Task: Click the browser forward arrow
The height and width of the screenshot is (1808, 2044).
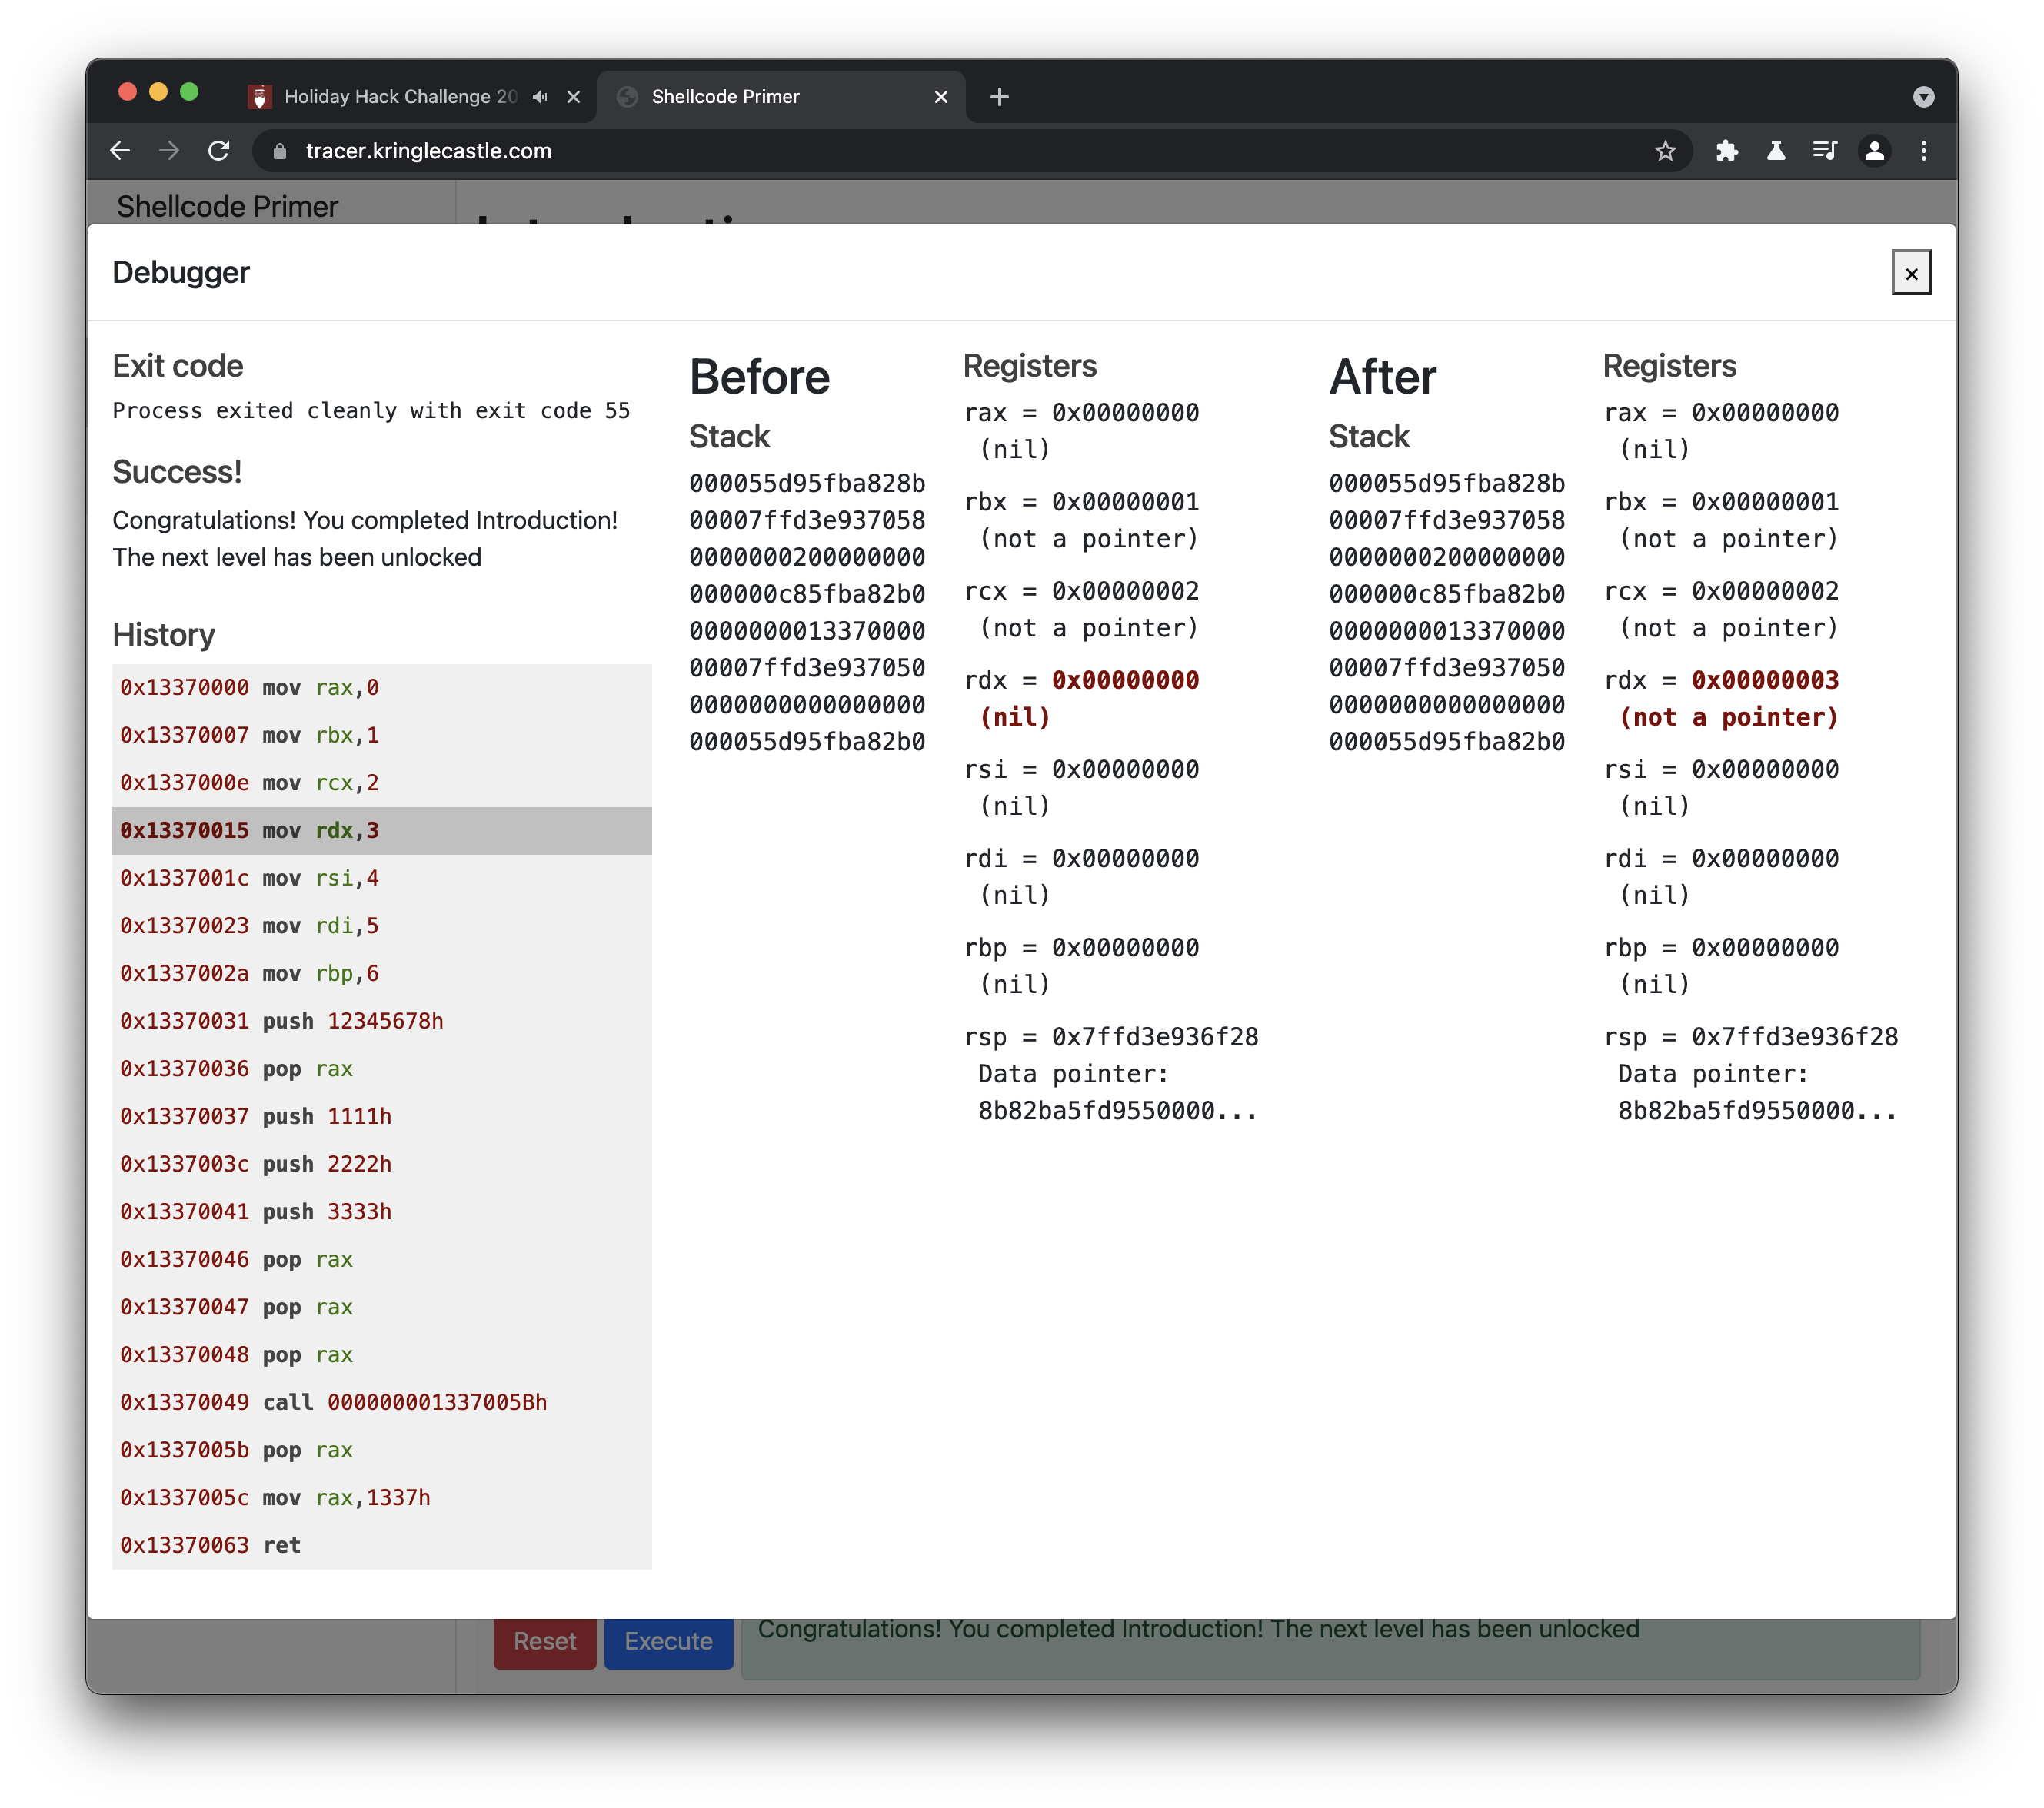Action: (x=169, y=151)
